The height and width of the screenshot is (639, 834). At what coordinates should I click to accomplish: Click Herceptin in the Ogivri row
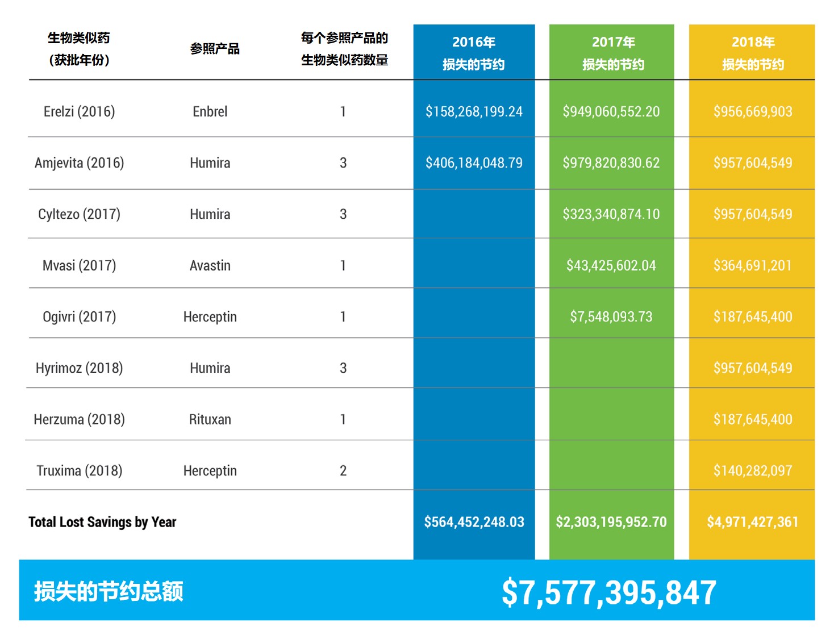tap(210, 316)
